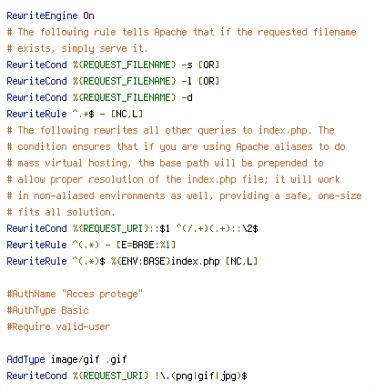Screen dimensions: 375x391
Task: Click the RewriteEngine directive on first line
Action: pos(42,15)
